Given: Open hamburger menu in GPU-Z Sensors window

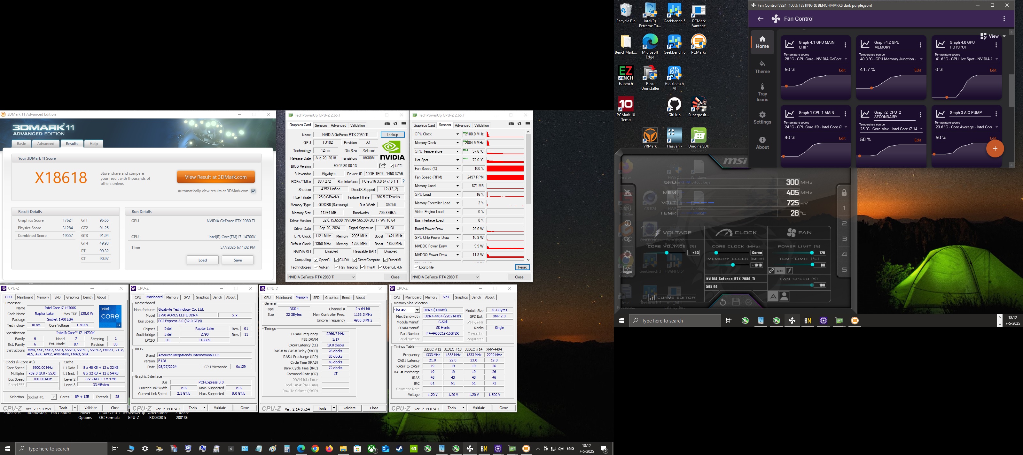Looking at the screenshot, I should [x=527, y=124].
